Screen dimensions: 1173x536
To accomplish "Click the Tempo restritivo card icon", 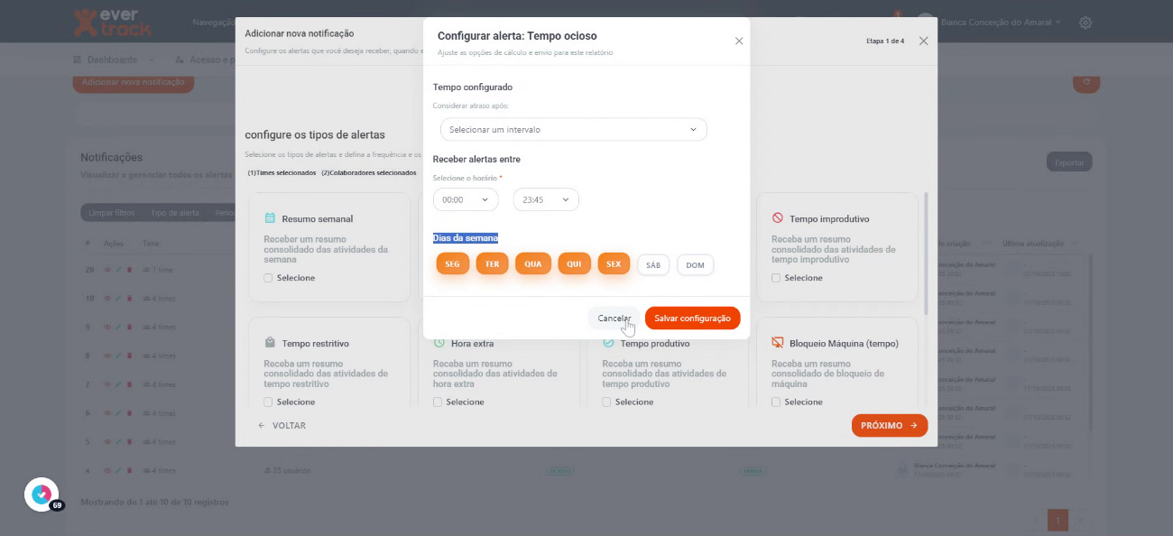I will pyautogui.click(x=270, y=343).
